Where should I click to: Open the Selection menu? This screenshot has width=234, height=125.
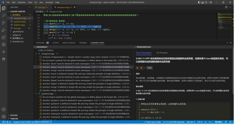pos(22,2)
